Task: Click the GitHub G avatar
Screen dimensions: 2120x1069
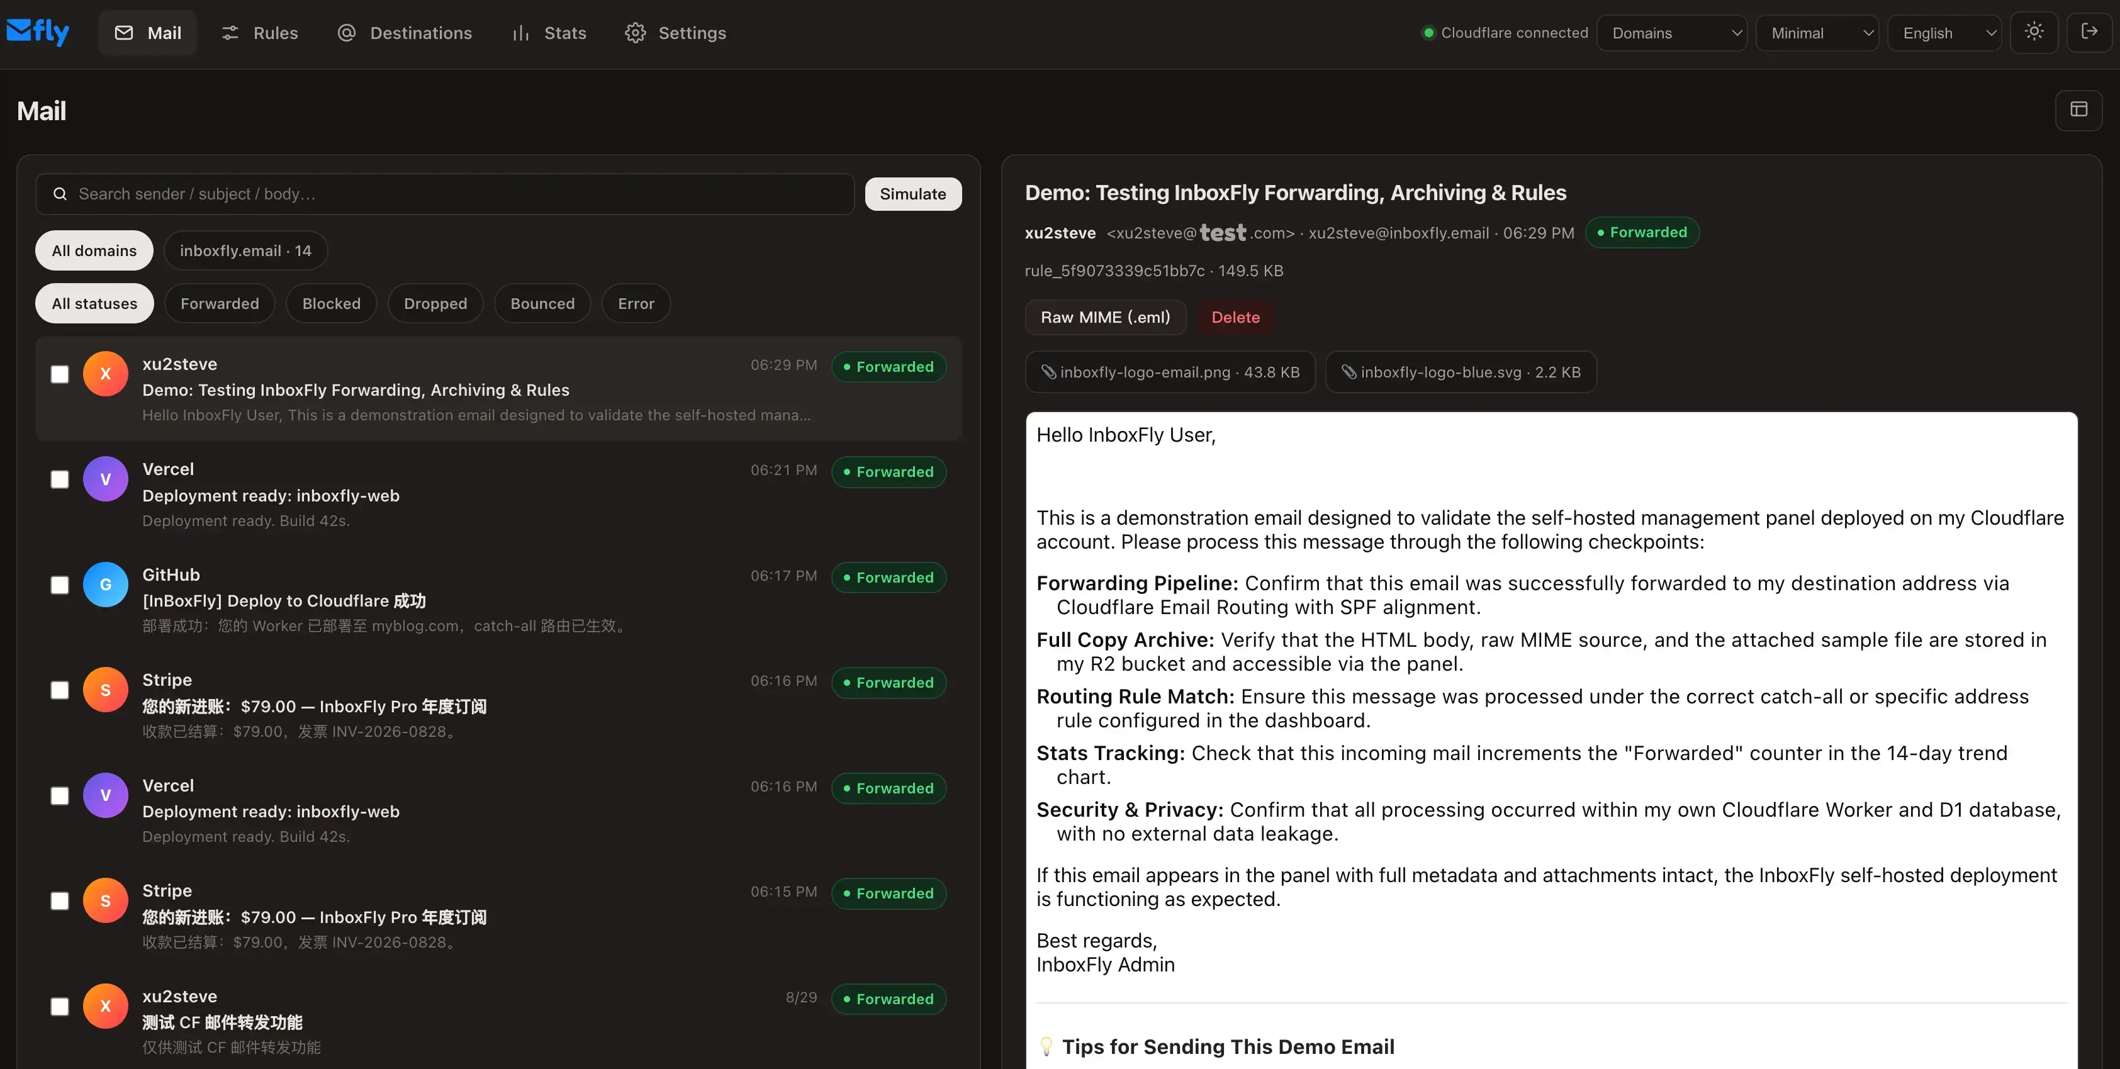Action: point(105,585)
